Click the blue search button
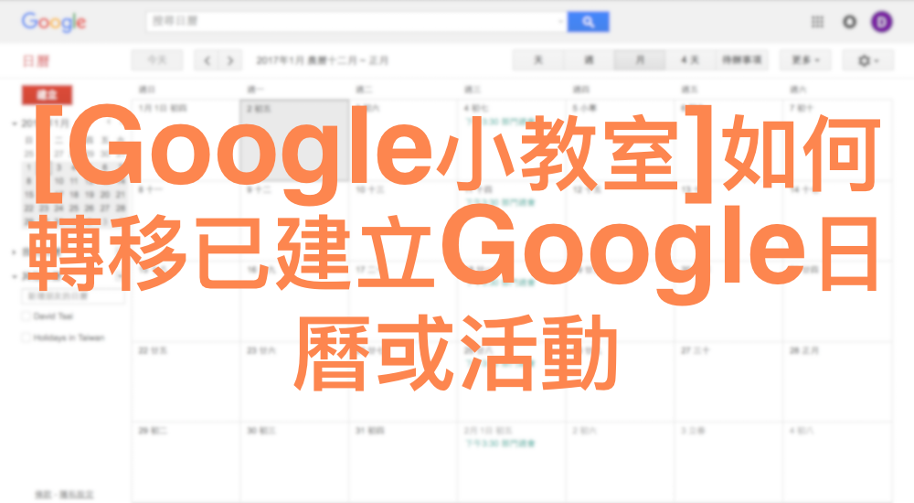914x503 pixels. click(x=588, y=22)
